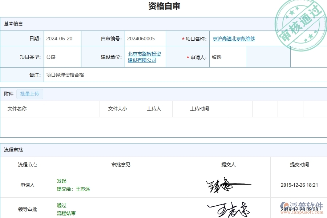327x218 pixels.
Task: Open project link 京沪高速北京段维修
Action: (235, 39)
